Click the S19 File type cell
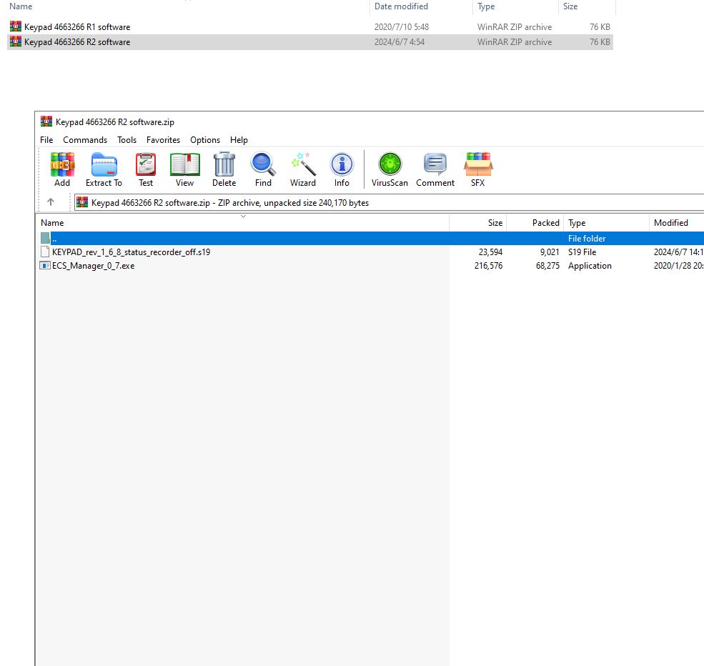 tap(582, 252)
